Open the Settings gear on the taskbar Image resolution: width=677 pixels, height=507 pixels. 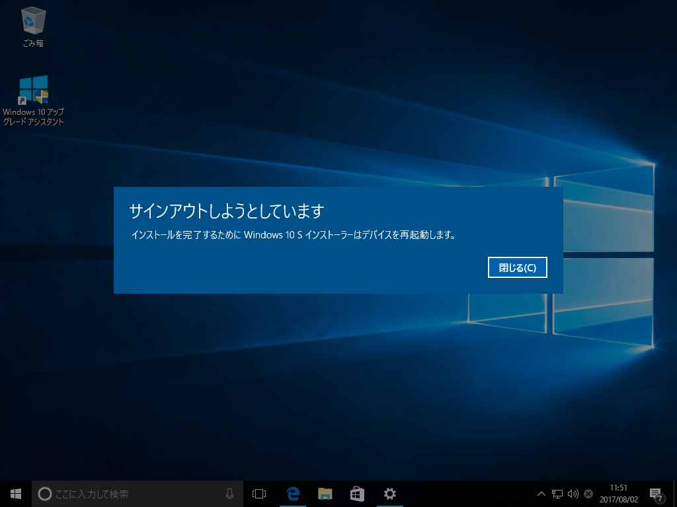(x=390, y=494)
